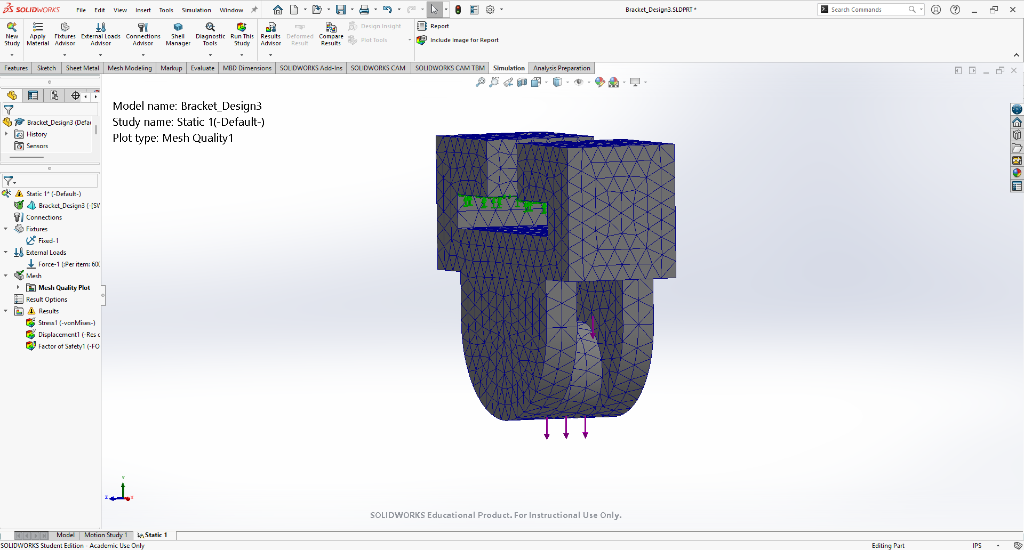The width and height of the screenshot is (1024, 550).
Task: Open DimXpertManager panel tab
Action: (x=75, y=95)
